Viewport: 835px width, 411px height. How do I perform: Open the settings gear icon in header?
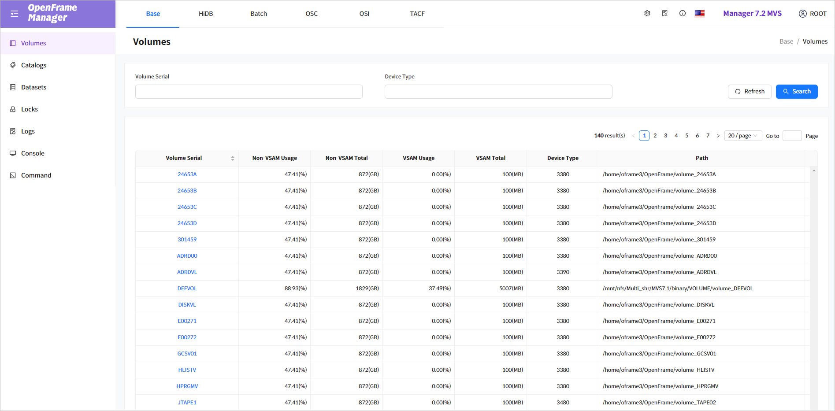pyautogui.click(x=647, y=14)
